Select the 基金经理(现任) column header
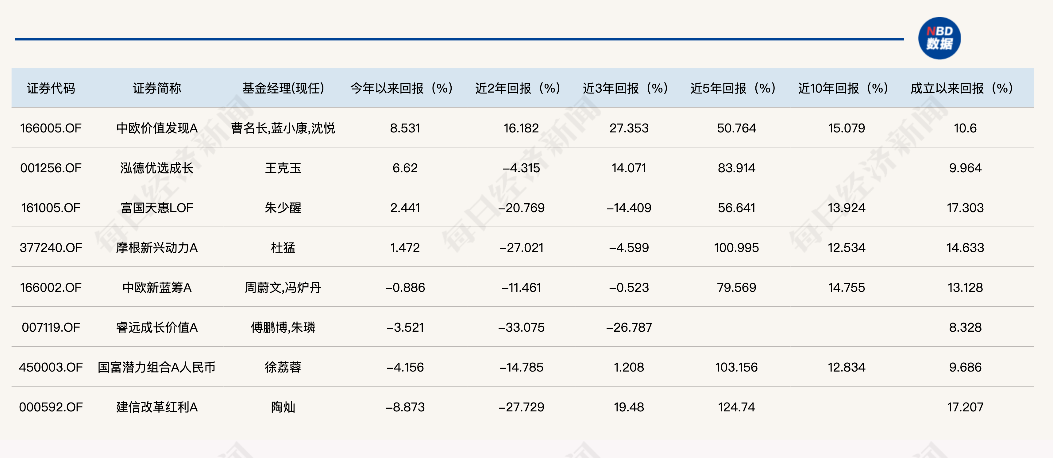The image size is (1053, 458). [x=283, y=88]
